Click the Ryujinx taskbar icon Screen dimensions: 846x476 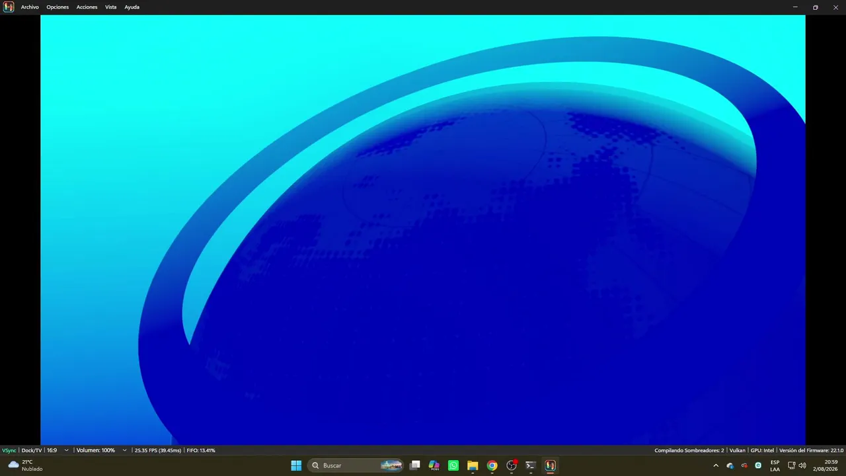tap(550, 465)
